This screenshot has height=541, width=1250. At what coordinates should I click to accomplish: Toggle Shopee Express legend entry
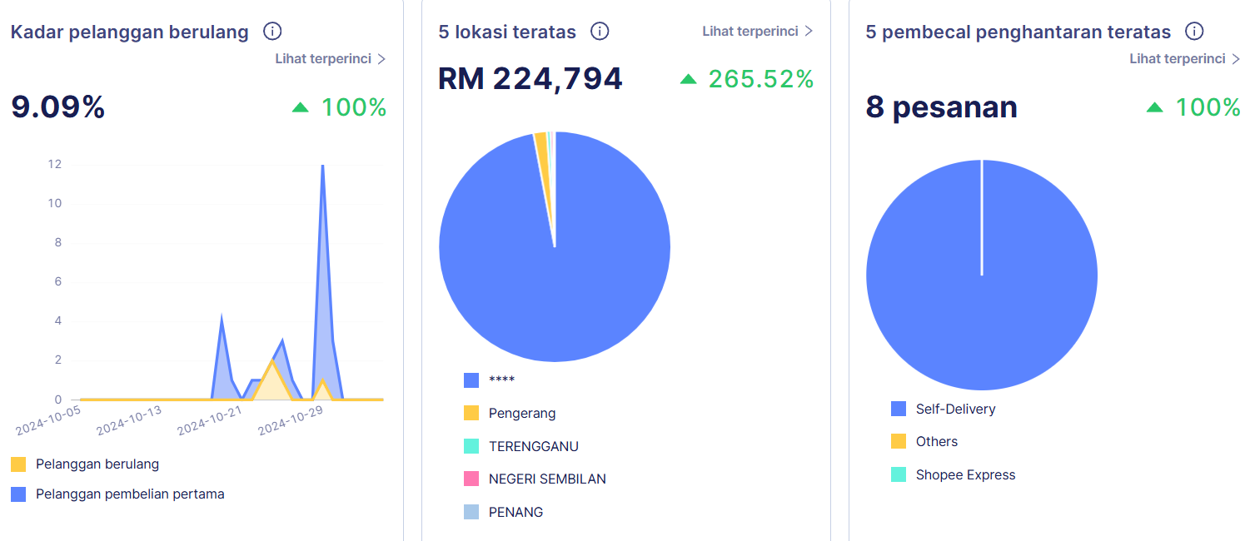click(965, 475)
